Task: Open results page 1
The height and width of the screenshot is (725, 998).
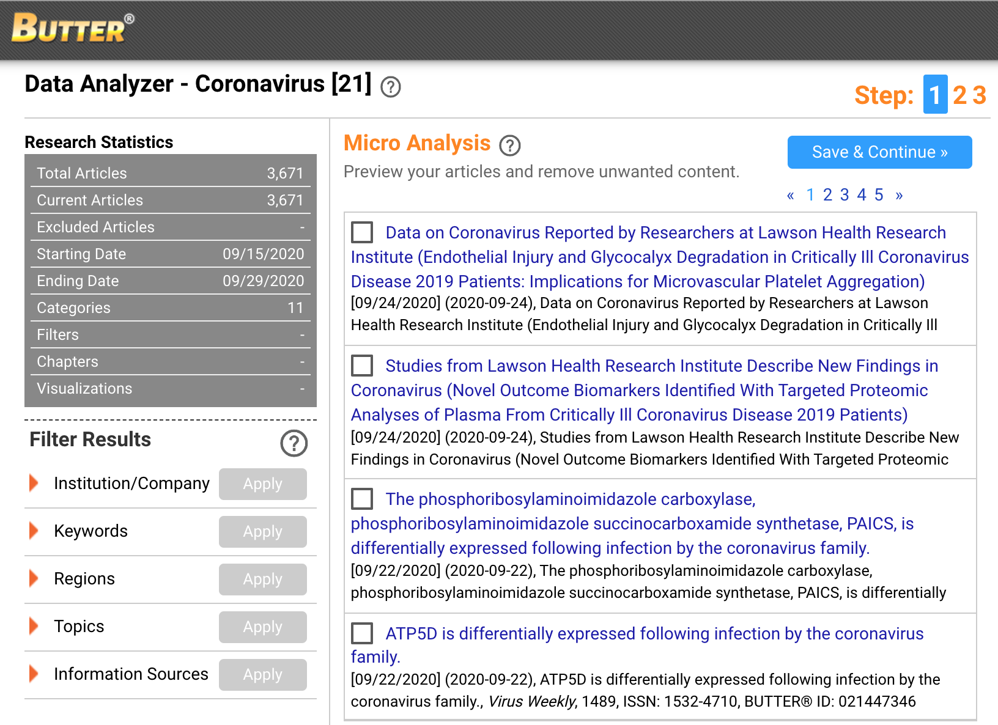Action: pos(810,194)
